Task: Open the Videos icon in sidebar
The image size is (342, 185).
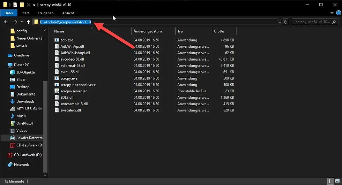Action: coord(13,131)
